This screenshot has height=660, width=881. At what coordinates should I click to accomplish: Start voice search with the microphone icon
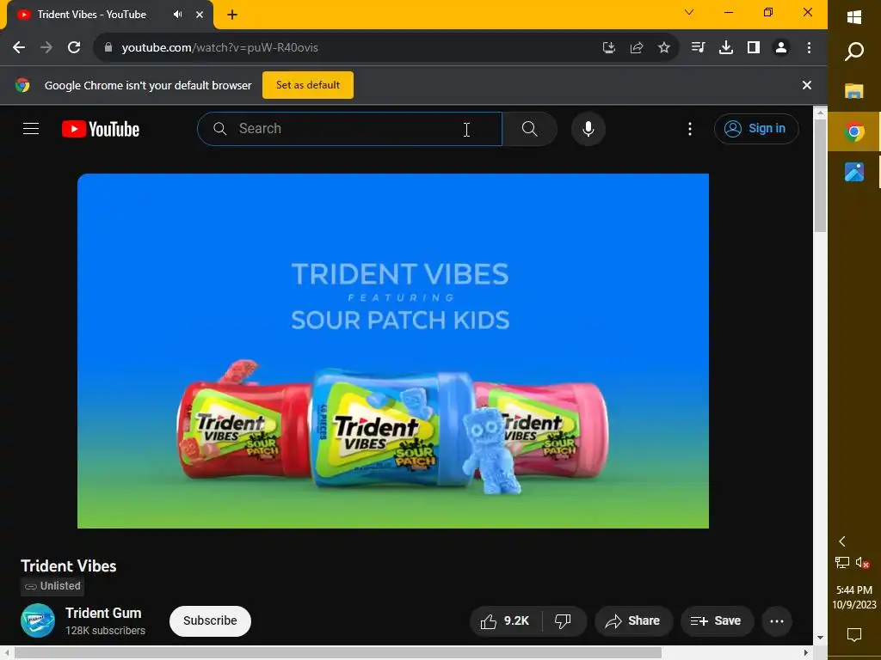point(588,129)
